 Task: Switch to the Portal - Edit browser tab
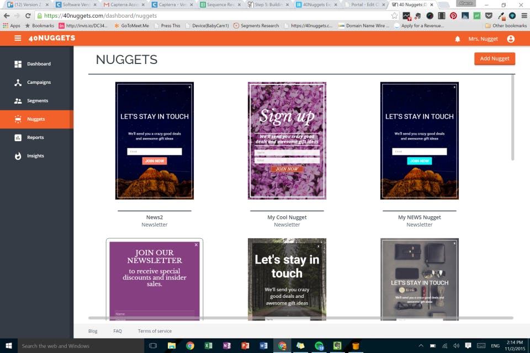click(365, 5)
